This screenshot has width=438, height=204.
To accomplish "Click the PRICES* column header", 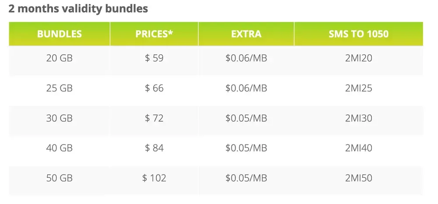I will pos(154,34).
